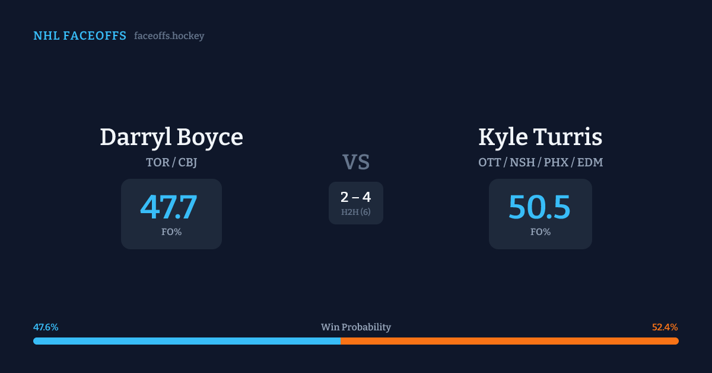712x373 pixels.
Task: Click the 52.4% win probability label
Action: tap(665, 327)
